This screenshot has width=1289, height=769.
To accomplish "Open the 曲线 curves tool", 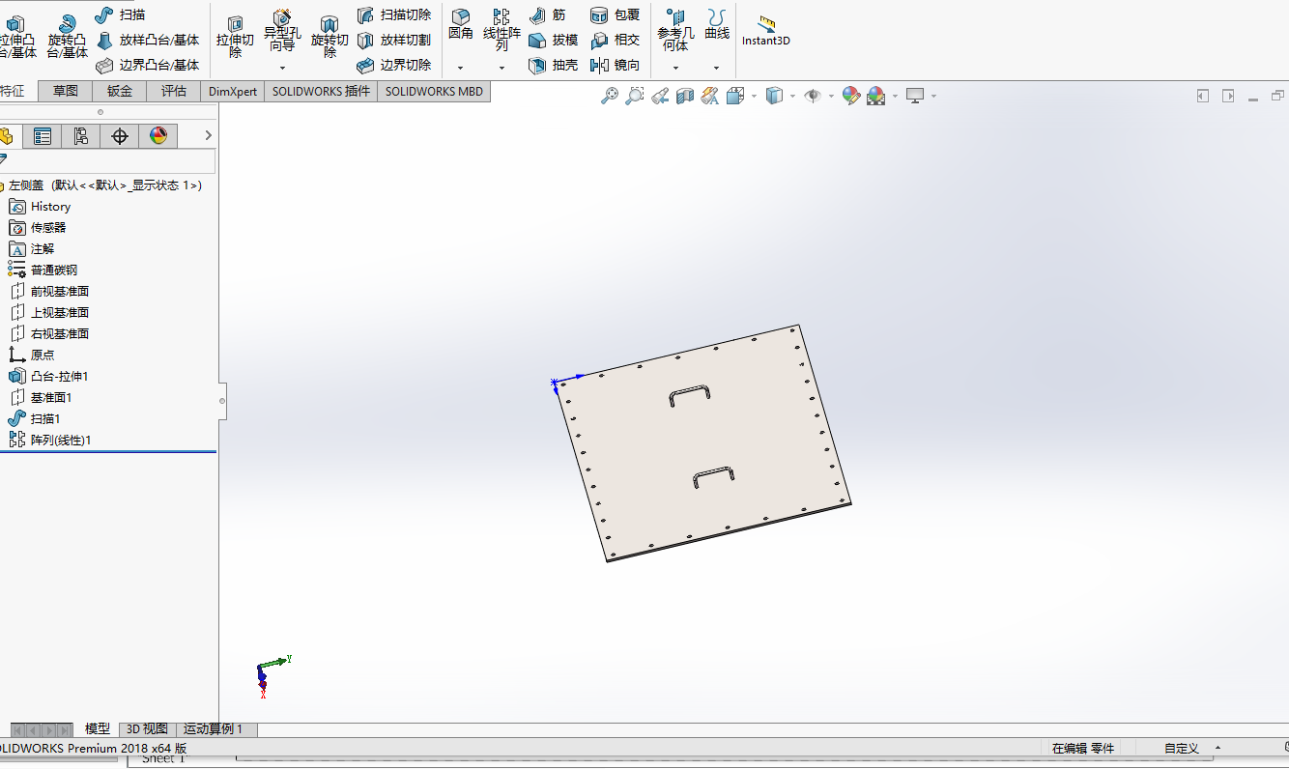I will click(x=717, y=25).
